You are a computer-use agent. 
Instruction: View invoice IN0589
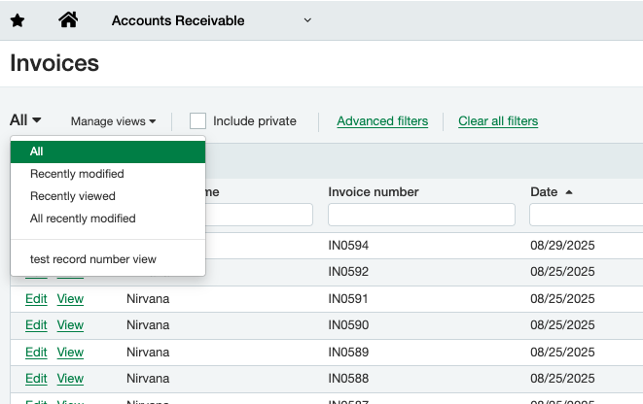coord(70,353)
